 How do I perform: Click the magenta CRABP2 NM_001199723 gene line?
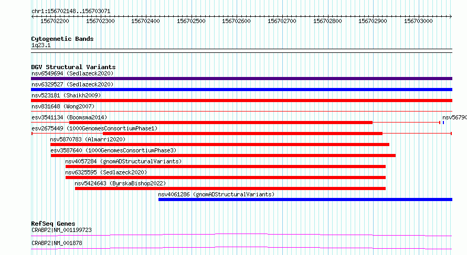pos(241,235)
